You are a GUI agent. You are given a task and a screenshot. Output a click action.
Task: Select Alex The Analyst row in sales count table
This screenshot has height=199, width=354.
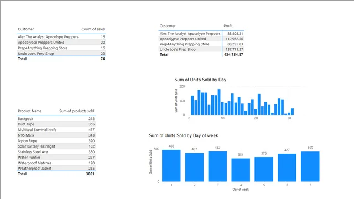coord(61,37)
